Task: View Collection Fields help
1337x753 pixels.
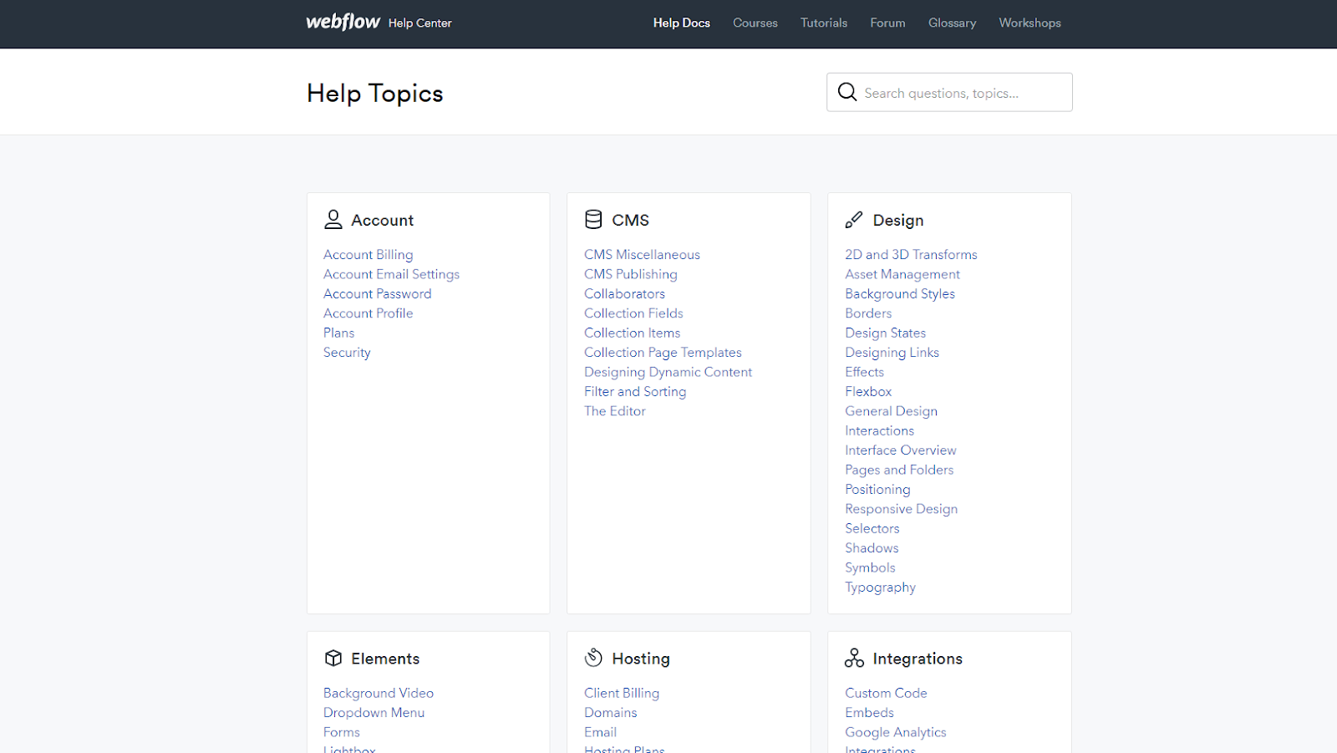Action: 633,313
